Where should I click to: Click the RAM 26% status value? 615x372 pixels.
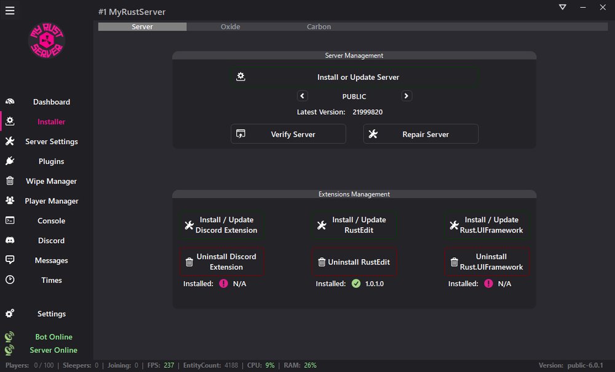tap(310, 365)
